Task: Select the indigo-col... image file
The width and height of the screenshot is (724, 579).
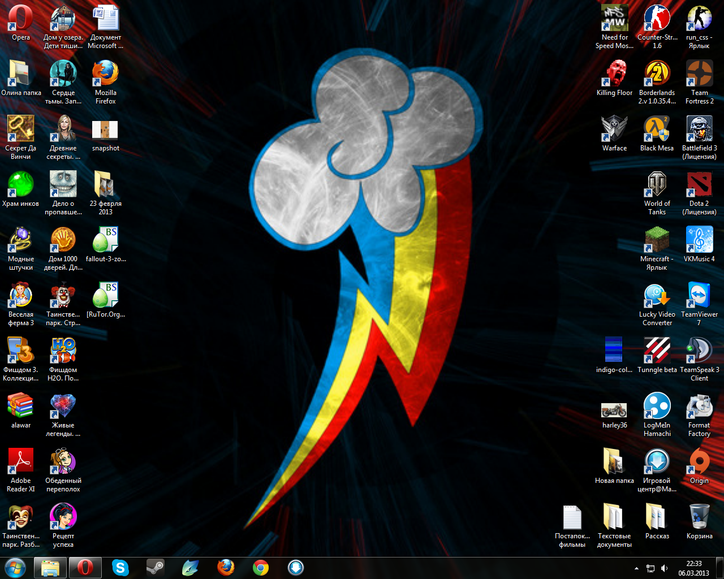Action: 614,355
